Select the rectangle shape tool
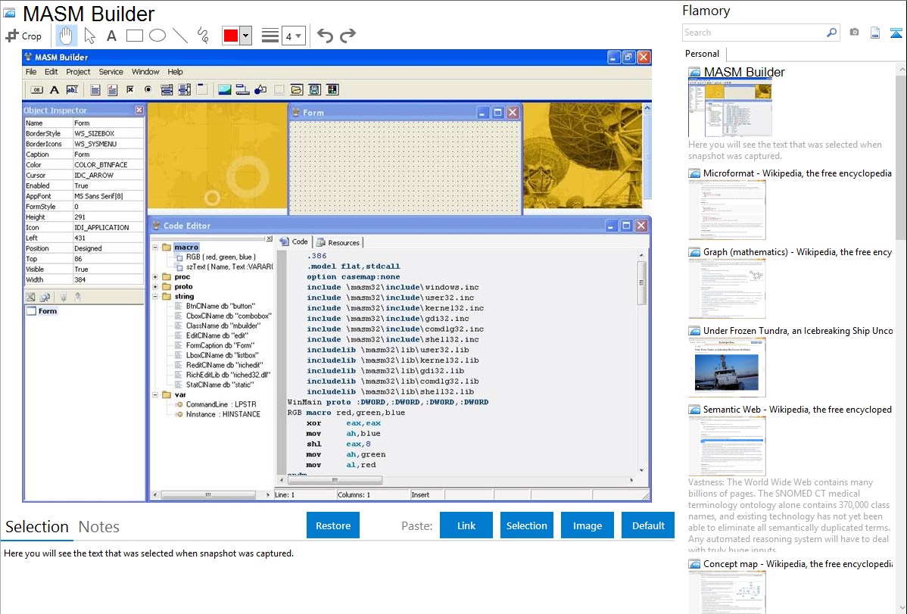This screenshot has width=907, height=614. pyautogui.click(x=135, y=36)
